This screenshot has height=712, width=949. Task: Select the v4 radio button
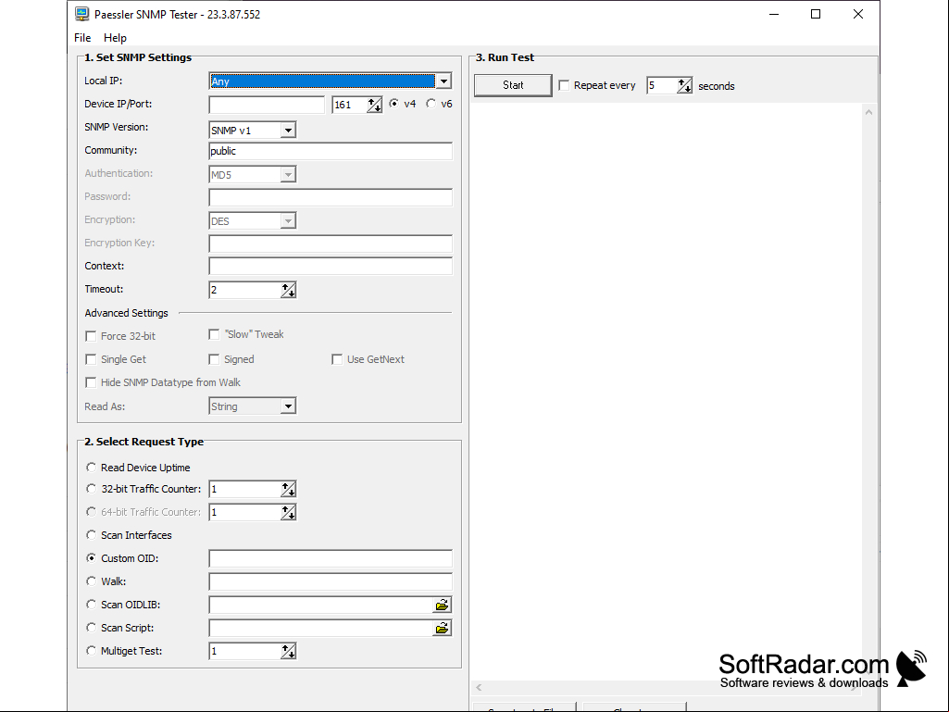click(x=394, y=104)
